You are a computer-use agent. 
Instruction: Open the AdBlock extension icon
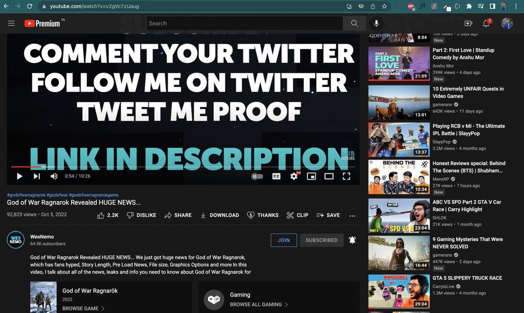coord(410,7)
